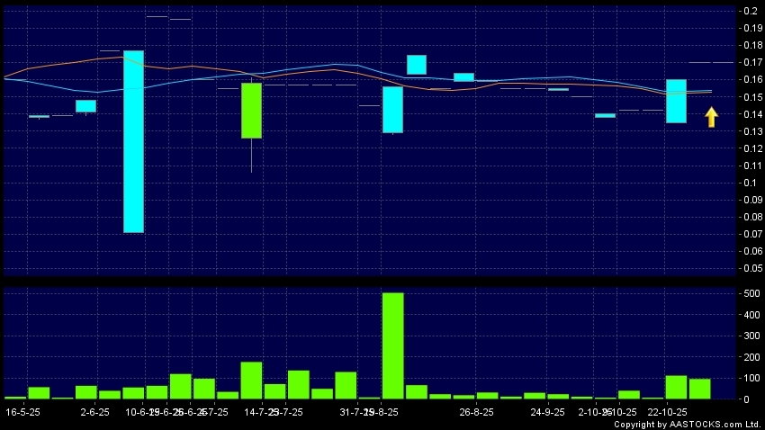Click the small cyan candlestick near 2-6-25
The width and height of the screenshot is (765, 430).
pos(85,106)
